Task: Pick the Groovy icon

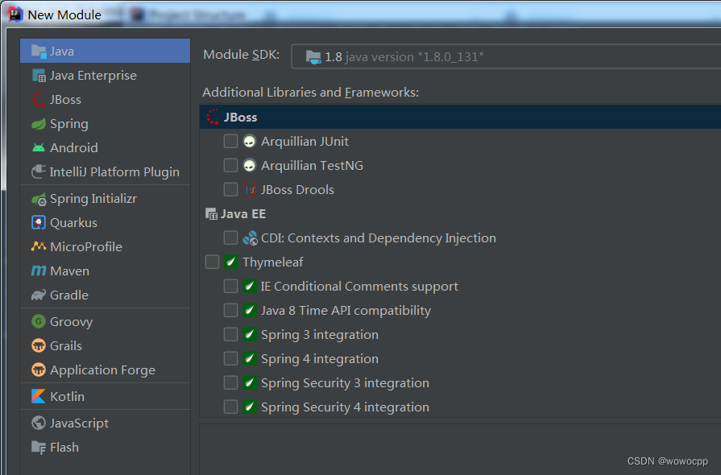Action: point(39,321)
